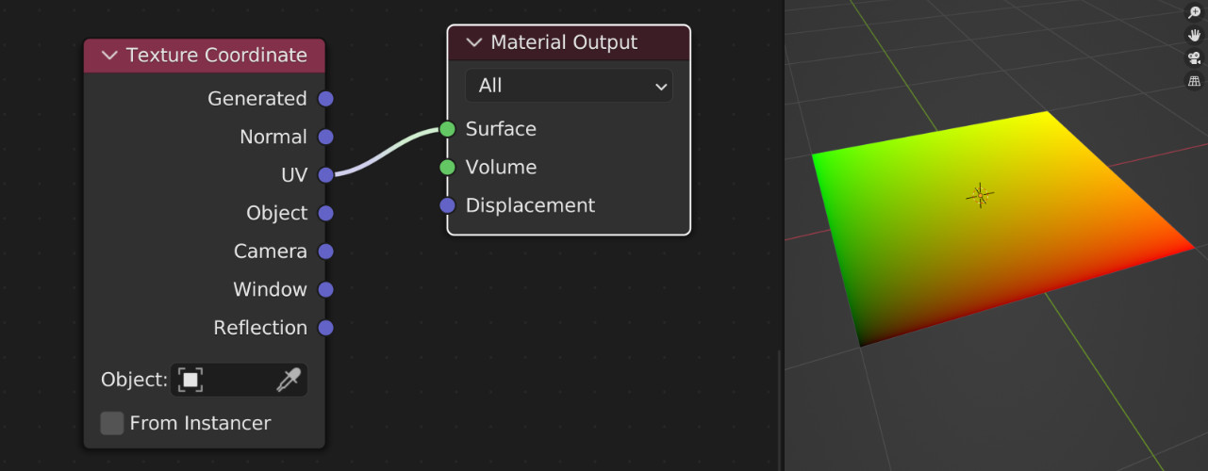This screenshot has width=1208, height=471.
Task: Click the Object picker input field
Action: point(239,380)
